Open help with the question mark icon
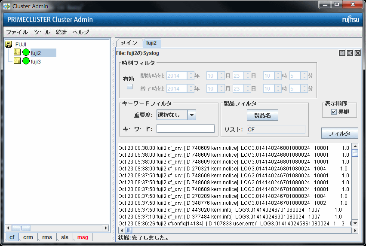Viewport: 366px width, 246px height. [342, 53]
